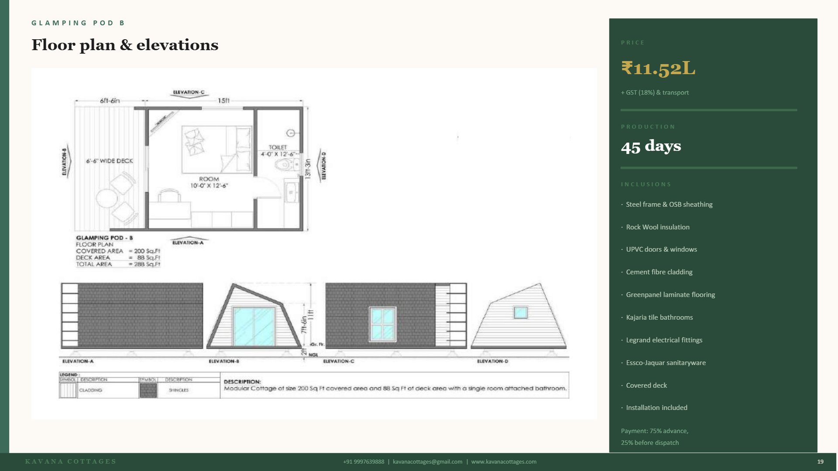Click the ROOM 10'-0" X 12'-6" label
Screen dimensions: 838x471
pyautogui.click(x=209, y=182)
